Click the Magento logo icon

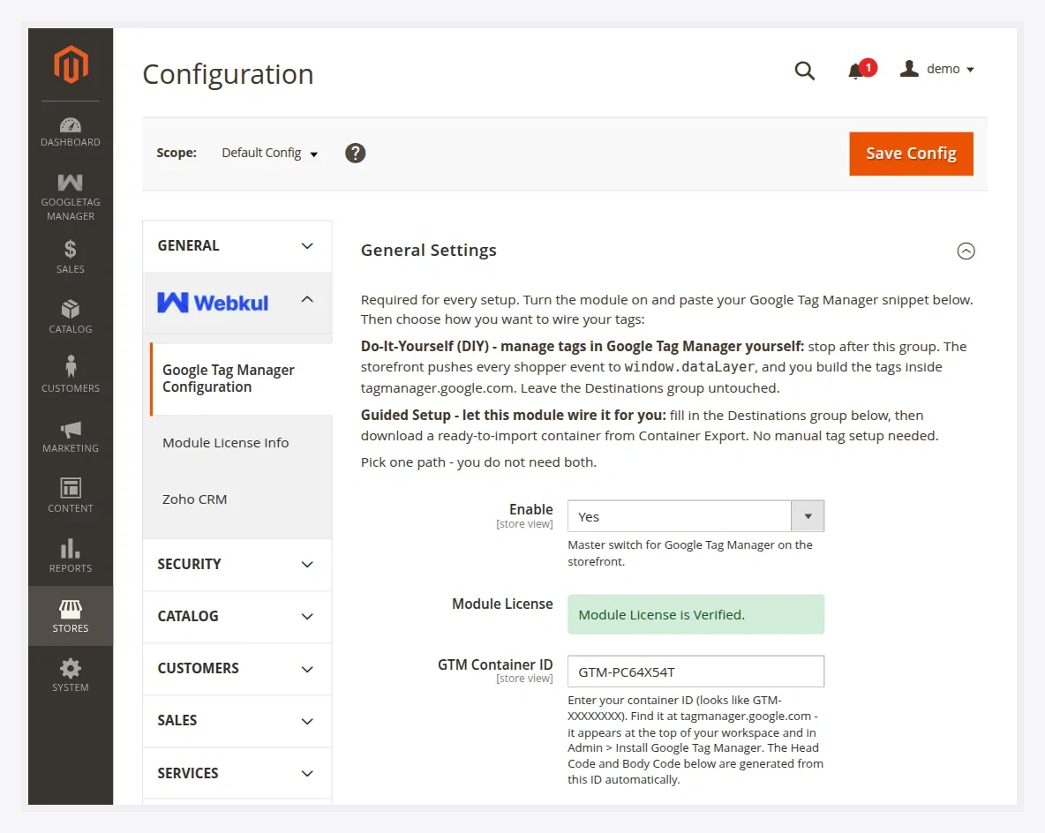click(x=71, y=64)
